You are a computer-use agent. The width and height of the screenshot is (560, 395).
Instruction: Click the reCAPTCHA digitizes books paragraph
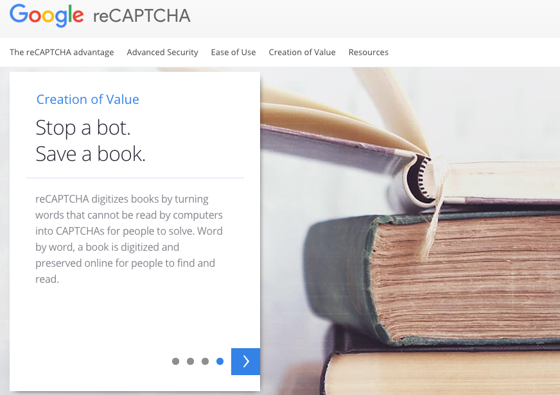[129, 239]
